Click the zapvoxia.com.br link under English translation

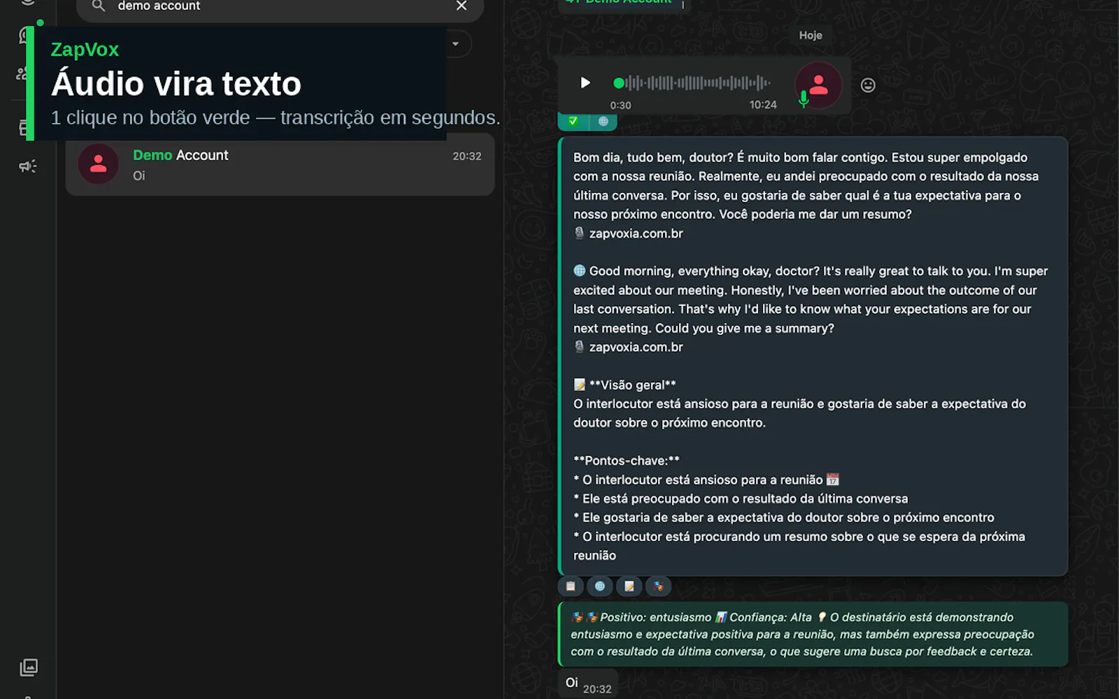(x=636, y=347)
